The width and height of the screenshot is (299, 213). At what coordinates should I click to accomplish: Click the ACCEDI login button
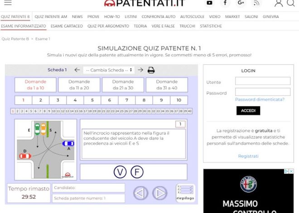(x=248, y=111)
